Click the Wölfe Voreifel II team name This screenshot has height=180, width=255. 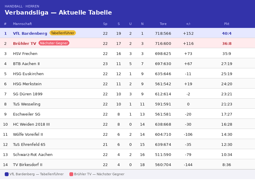(x=28, y=135)
